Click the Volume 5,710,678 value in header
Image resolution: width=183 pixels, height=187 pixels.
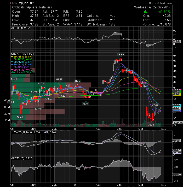pos(163,24)
